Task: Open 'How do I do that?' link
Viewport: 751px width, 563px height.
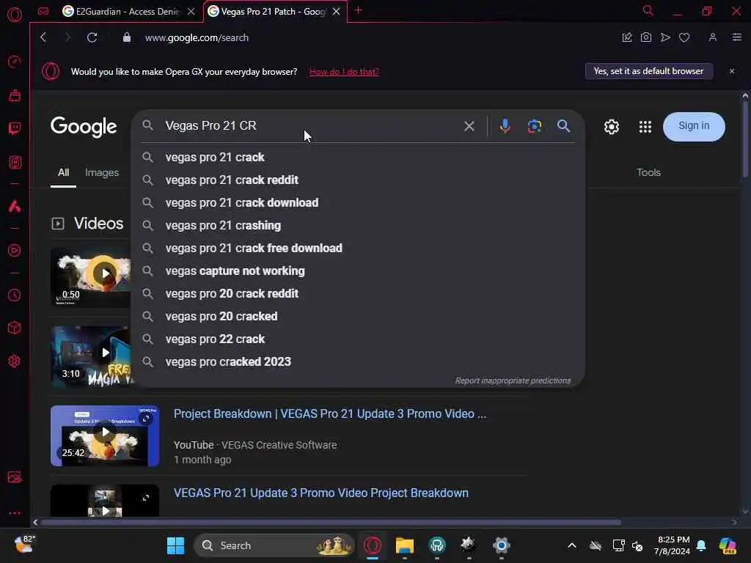Action: [x=344, y=72]
